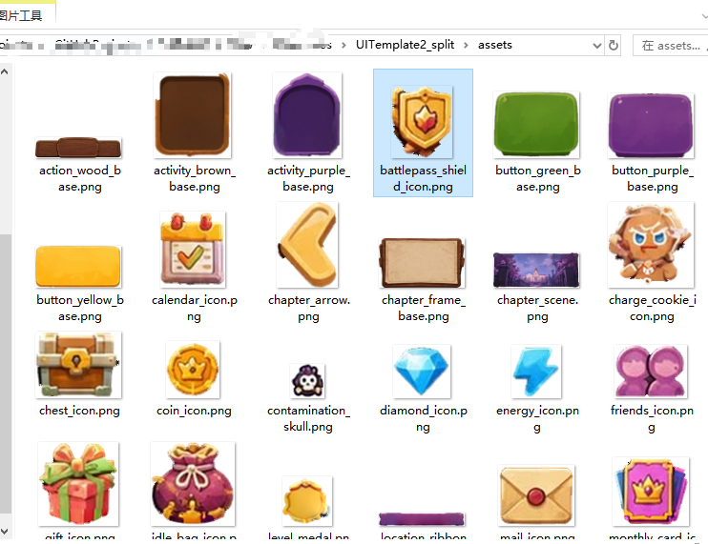Click the contamination_skull.png filename label
Image resolution: width=708 pixels, height=544 pixels.
(x=308, y=418)
